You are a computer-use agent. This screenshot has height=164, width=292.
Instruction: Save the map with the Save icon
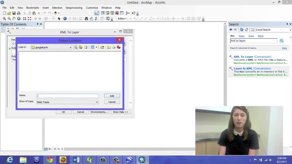14,13
